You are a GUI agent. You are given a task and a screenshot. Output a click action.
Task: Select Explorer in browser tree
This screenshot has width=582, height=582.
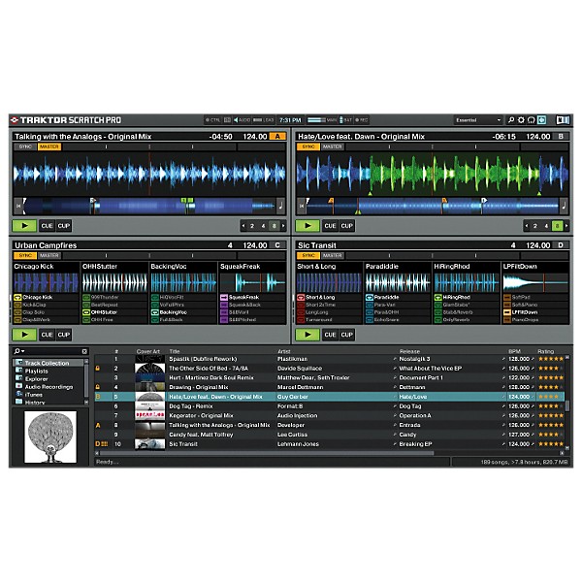click(x=37, y=379)
